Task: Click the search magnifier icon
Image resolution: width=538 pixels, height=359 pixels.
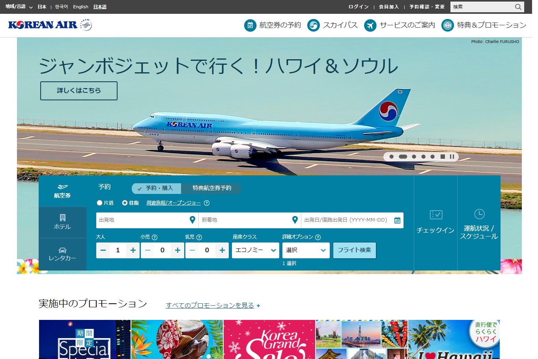Action: click(x=518, y=7)
